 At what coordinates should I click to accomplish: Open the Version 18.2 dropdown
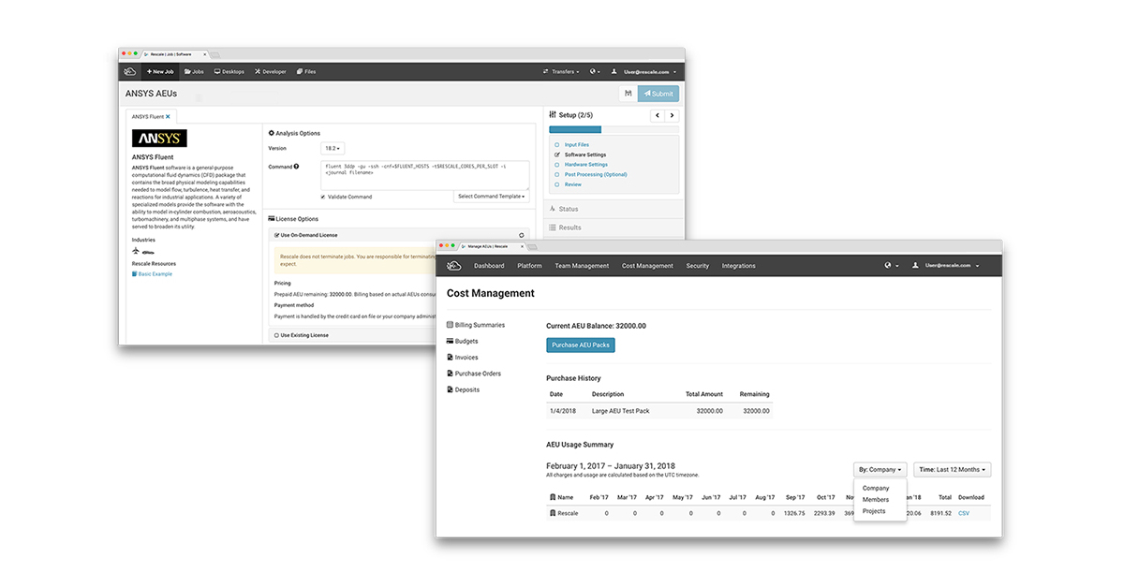(x=333, y=148)
